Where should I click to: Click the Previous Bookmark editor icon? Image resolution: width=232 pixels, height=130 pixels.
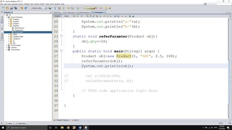(x=104, y=16)
